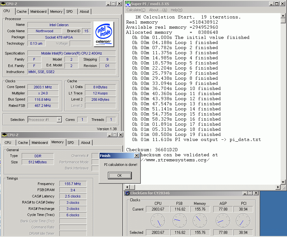
Task: Open About tab in lower CPU-Z window
Action: 86,143
